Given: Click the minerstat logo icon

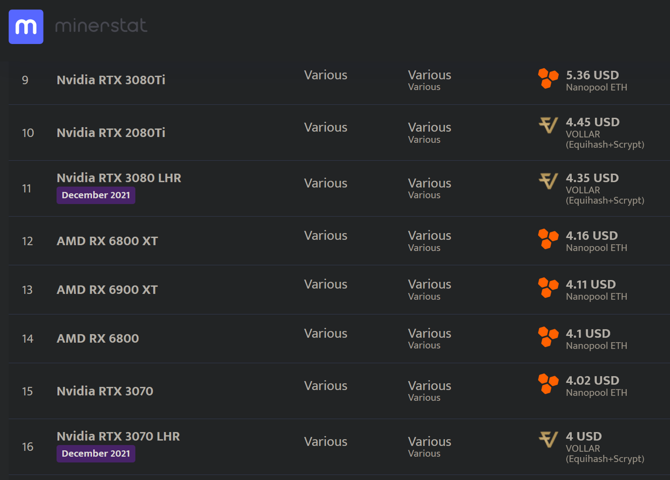Looking at the screenshot, I should click(x=26, y=27).
